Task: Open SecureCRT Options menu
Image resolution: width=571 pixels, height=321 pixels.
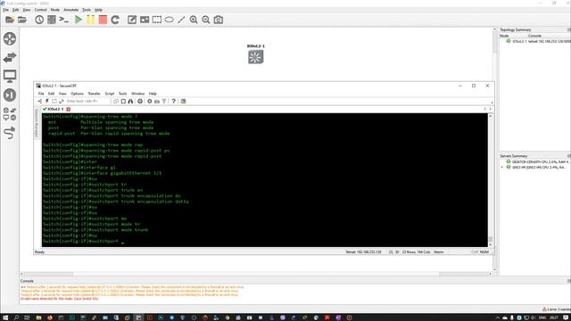Action: point(77,94)
